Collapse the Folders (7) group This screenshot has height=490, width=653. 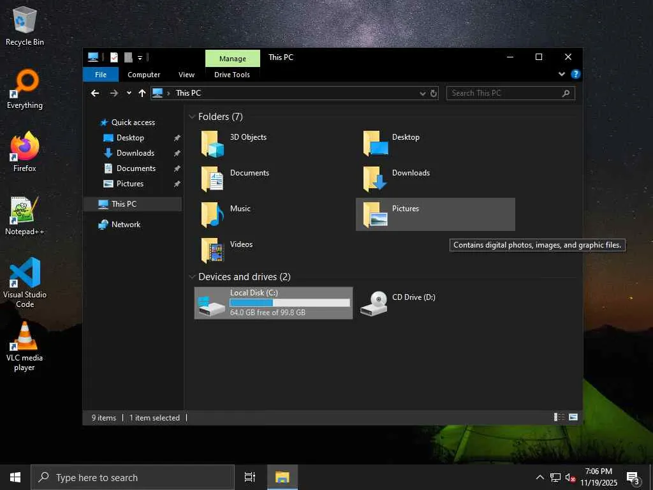192,117
